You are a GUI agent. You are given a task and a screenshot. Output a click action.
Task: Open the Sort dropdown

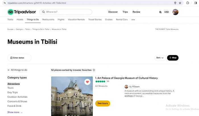pyautogui.click(x=160, y=58)
